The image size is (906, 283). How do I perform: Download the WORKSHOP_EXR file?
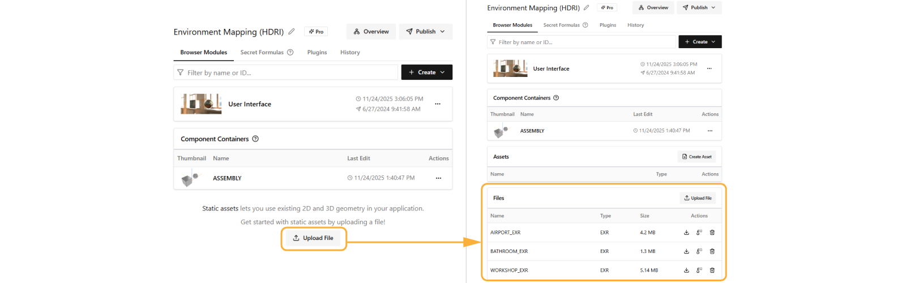(686, 271)
